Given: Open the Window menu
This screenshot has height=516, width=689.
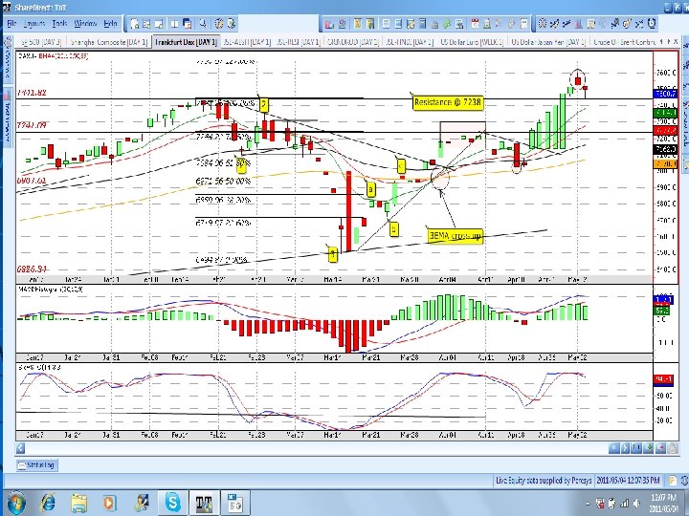Looking at the screenshot, I should point(85,24).
